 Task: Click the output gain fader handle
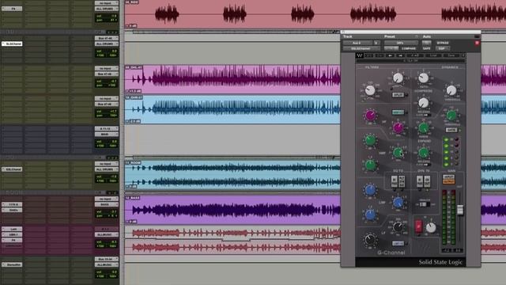(460, 209)
